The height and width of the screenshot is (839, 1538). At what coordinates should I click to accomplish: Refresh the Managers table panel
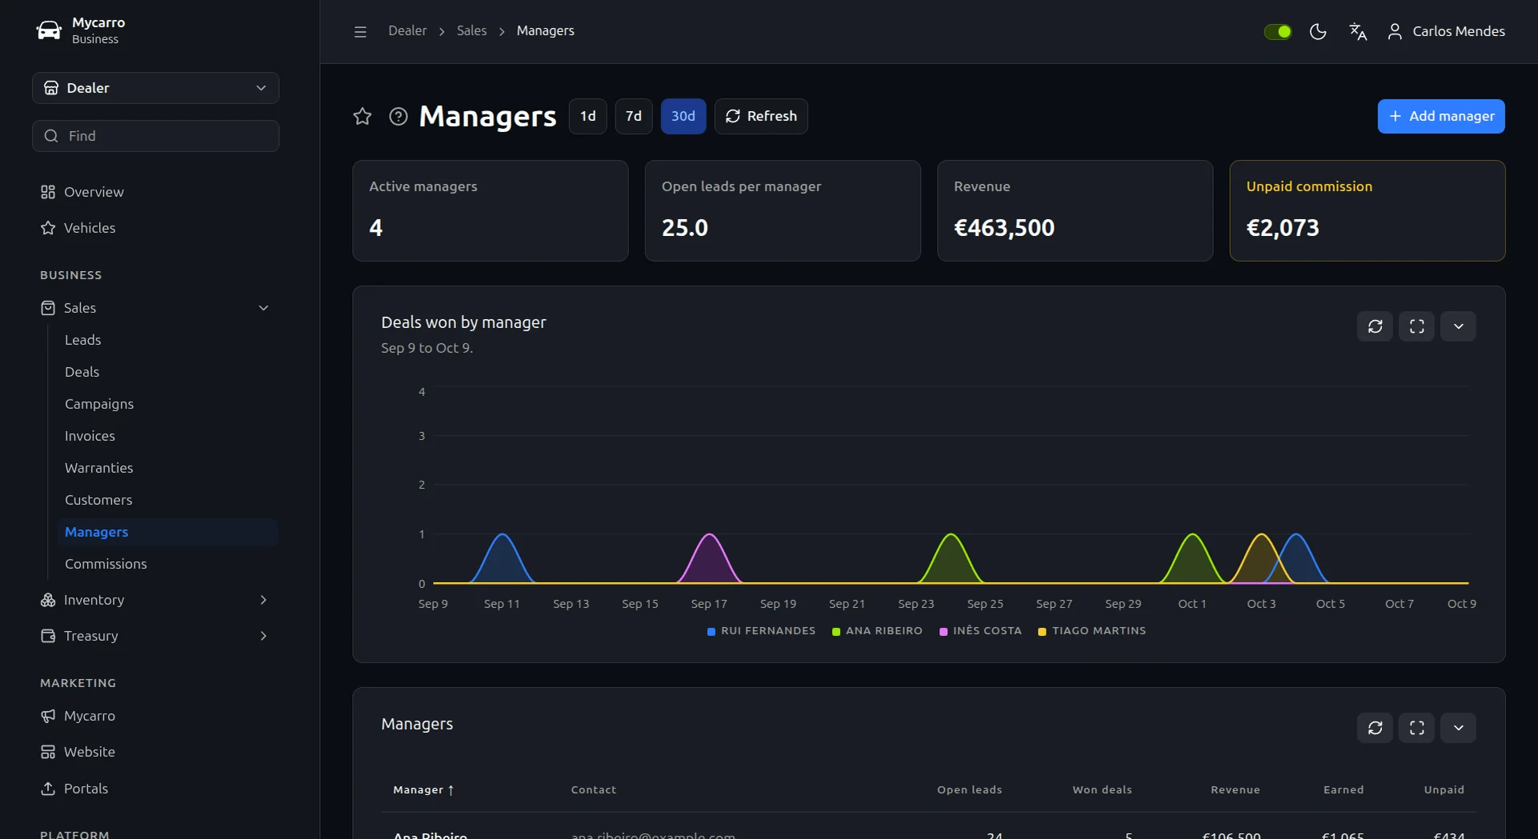(1375, 728)
